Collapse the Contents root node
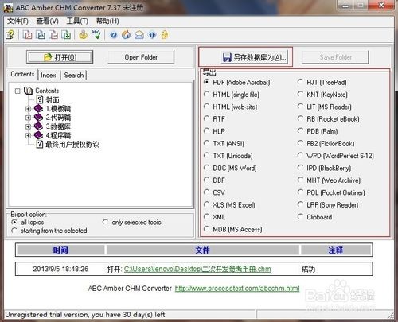 pyautogui.click(x=18, y=91)
